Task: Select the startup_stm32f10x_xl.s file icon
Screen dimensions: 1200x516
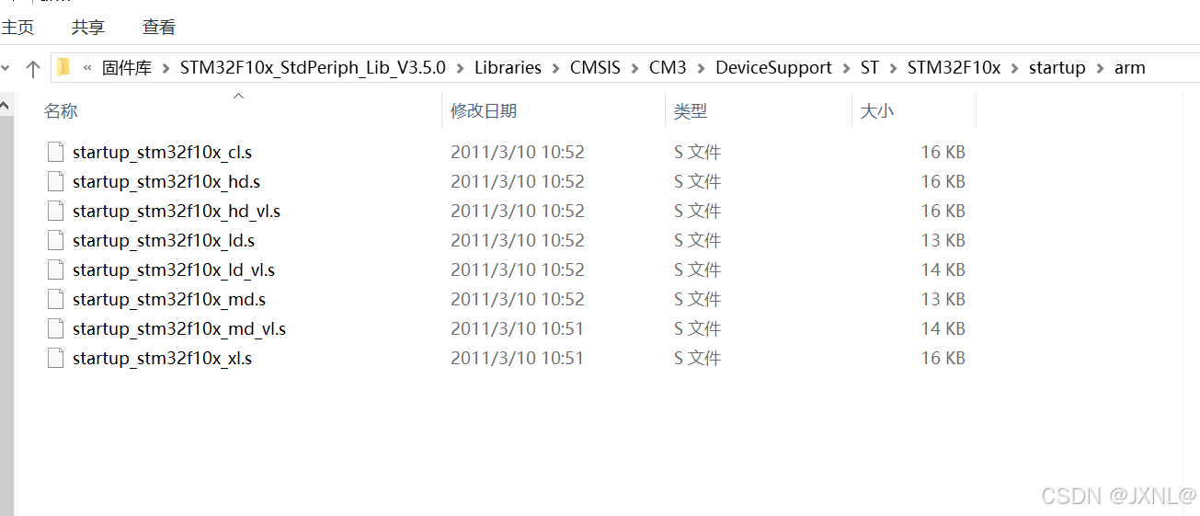Action: (x=55, y=358)
